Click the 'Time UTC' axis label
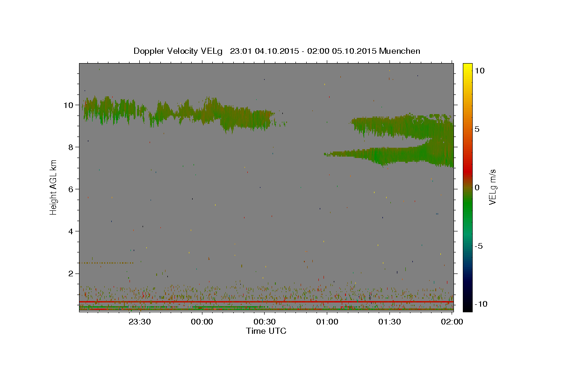561x374 pixels. (x=266, y=331)
